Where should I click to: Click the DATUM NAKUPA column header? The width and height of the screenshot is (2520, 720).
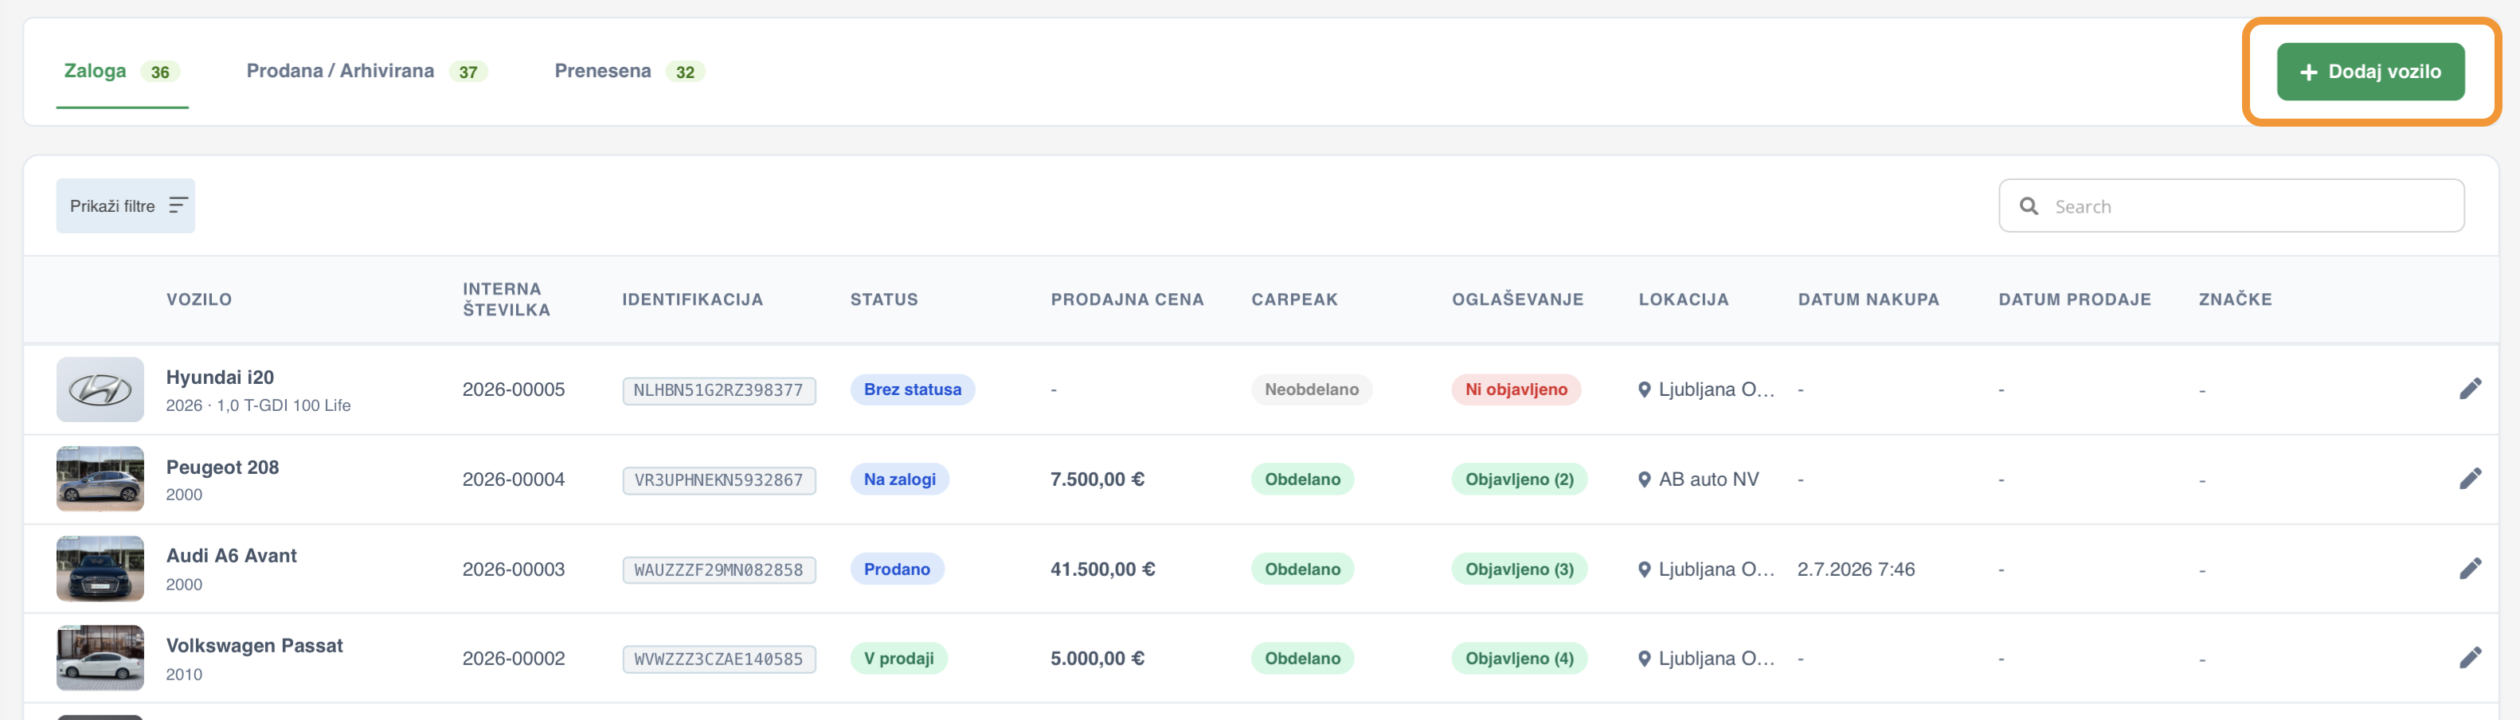1868,299
